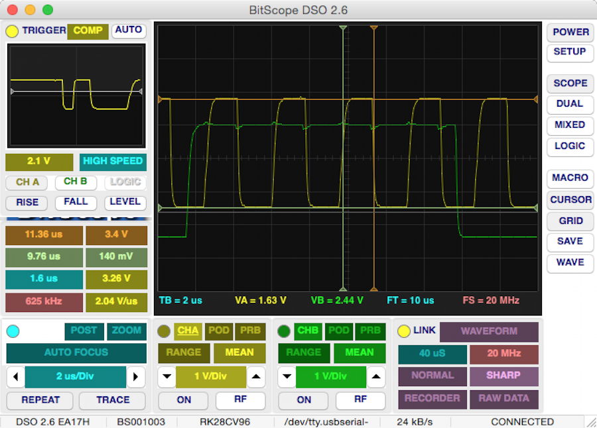Toggle channel A RF filter

240,400
